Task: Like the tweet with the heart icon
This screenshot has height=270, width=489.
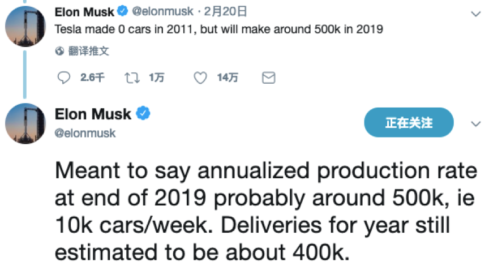Action: click(200, 78)
